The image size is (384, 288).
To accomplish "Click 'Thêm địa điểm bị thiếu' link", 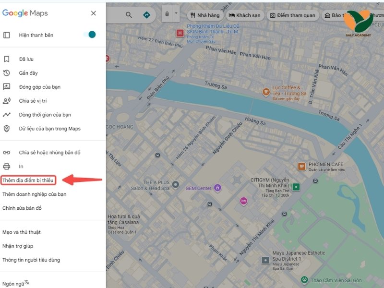I will (28, 180).
